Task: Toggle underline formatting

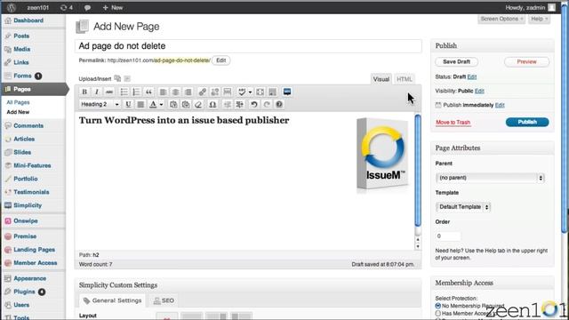Action: [x=128, y=105]
